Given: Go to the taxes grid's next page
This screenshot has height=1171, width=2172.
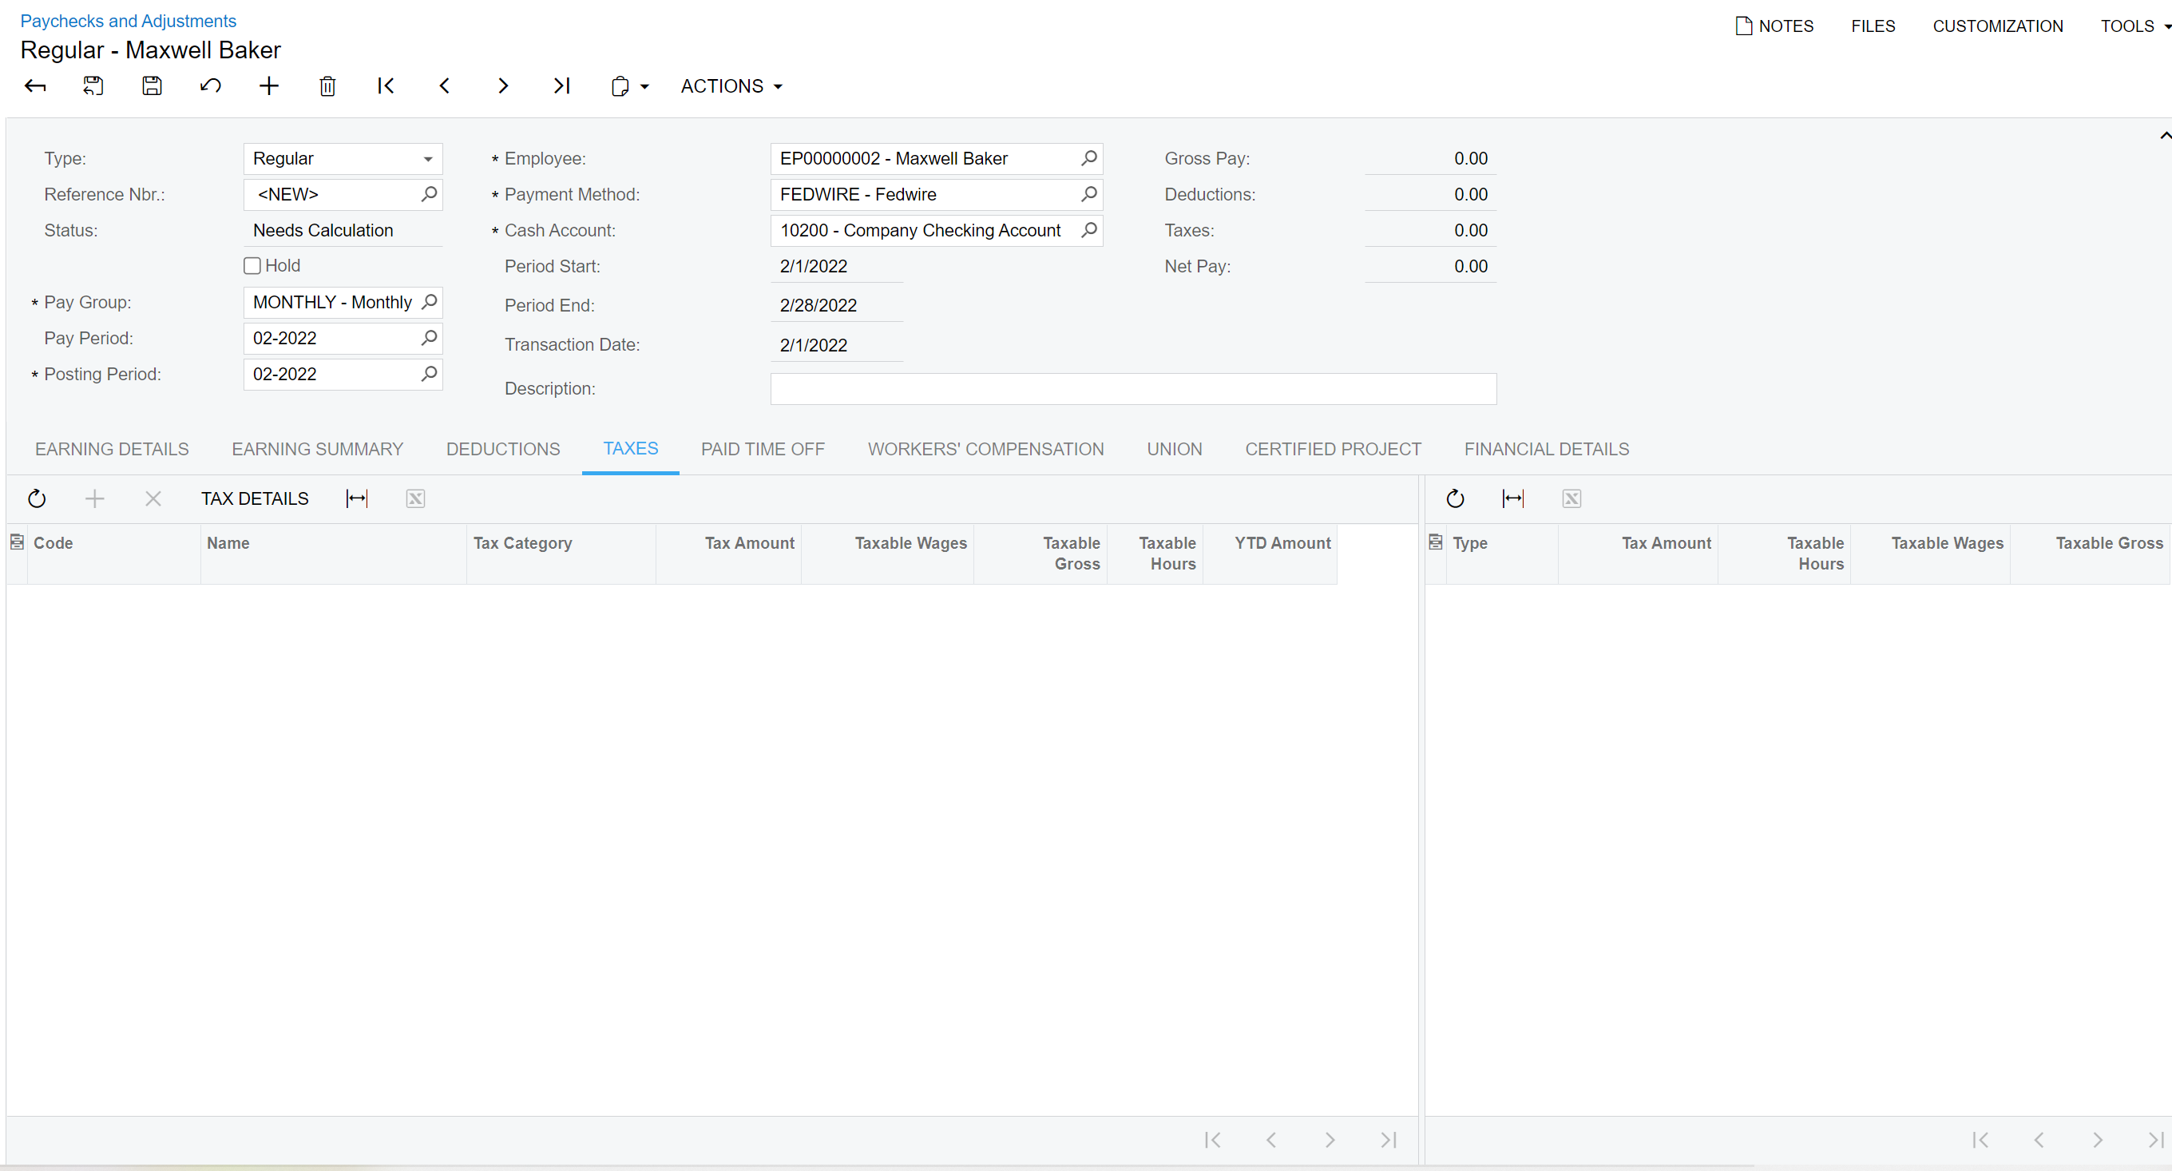Looking at the screenshot, I should pyautogui.click(x=1330, y=1140).
